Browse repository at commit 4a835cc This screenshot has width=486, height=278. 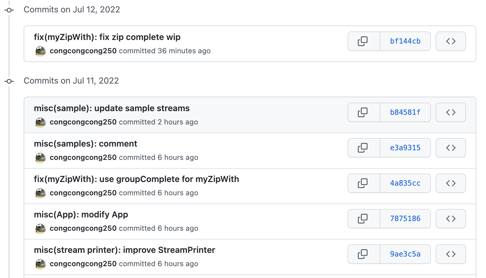click(x=451, y=183)
